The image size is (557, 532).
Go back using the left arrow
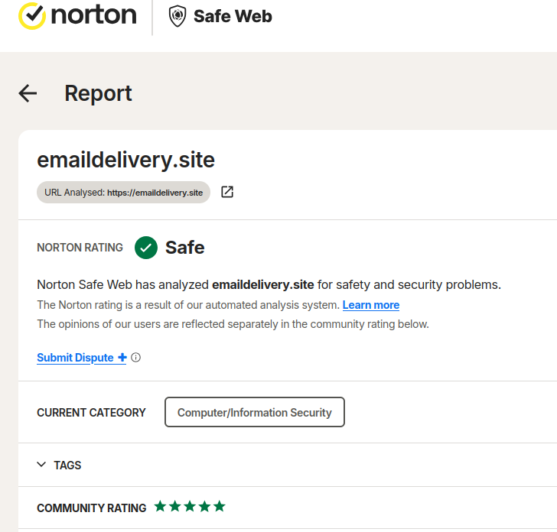28,93
